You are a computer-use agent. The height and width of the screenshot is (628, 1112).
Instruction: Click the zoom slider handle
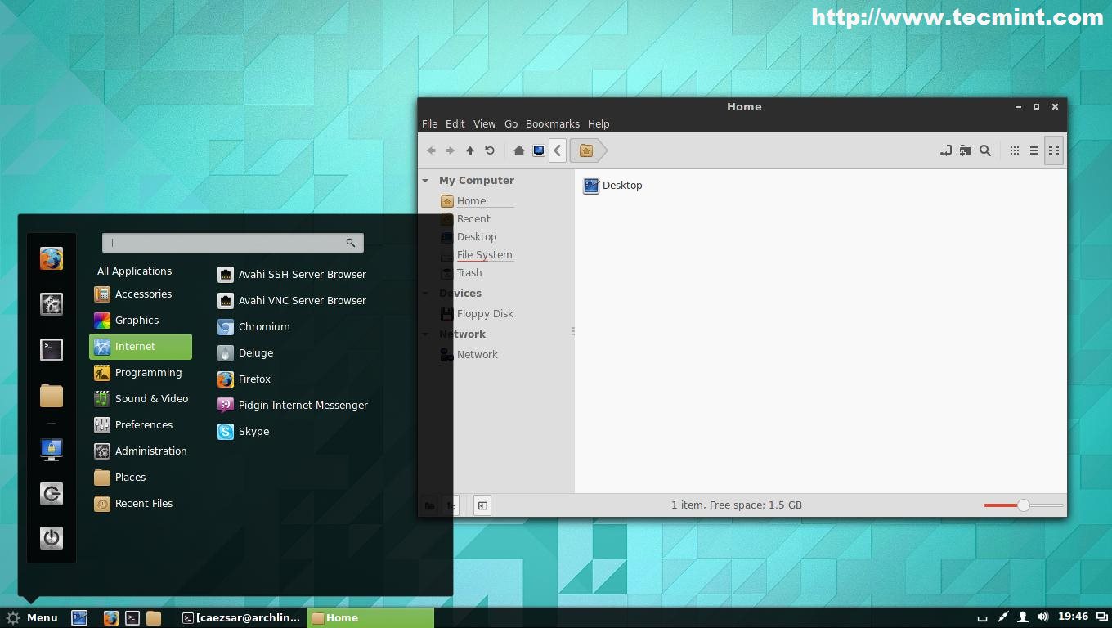coord(1023,505)
